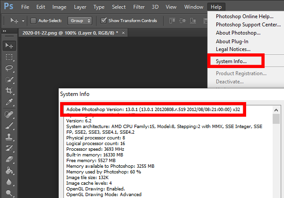Image resolution: width=284 pixels, height=198 pixels.
Task: Select the Rectangular Marquee tool
Action: [9, 57]
